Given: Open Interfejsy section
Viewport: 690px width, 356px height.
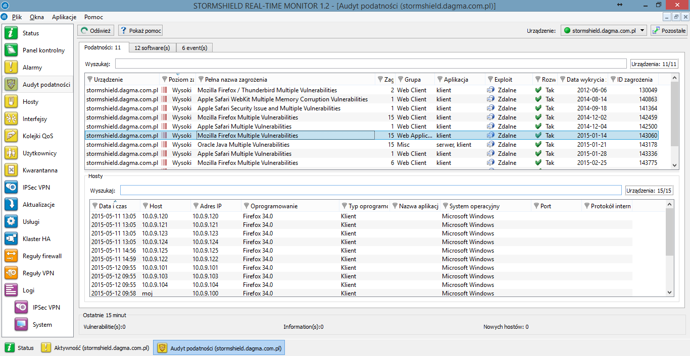Looking at the screenshot, I should pos(38,119).
